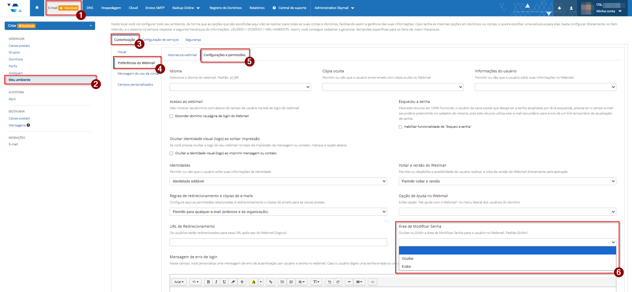This screenshot has width=632, height=292.
Task: Toggle Ocultar a identidade visual ao imprimir
Action: 172,153
